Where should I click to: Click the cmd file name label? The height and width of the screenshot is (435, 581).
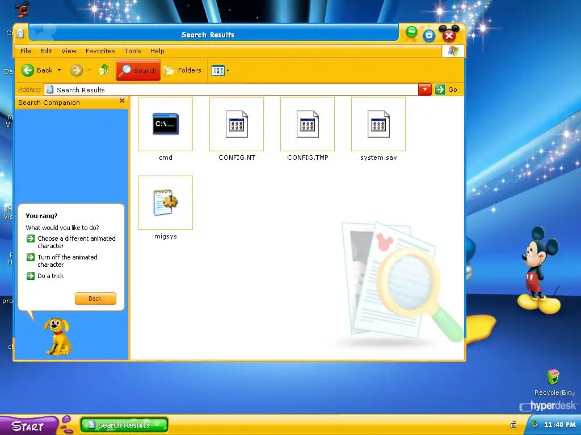166,157
